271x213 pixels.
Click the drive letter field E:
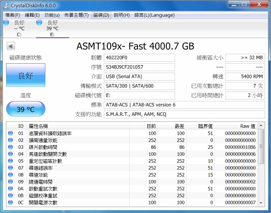(x=139, y=95)
